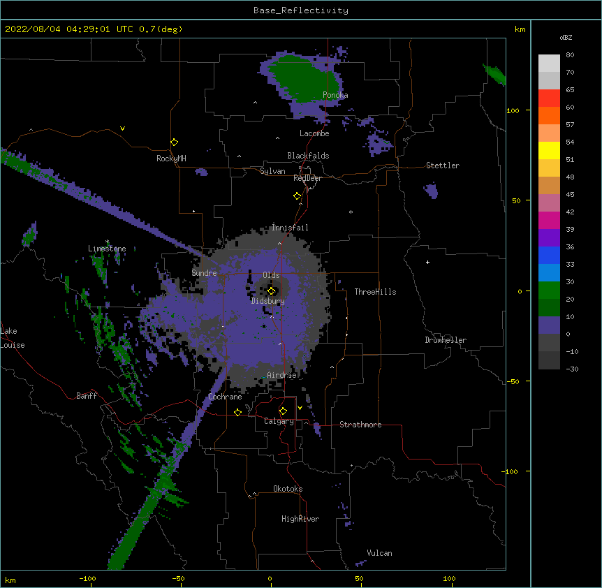Viewport: 602px width, 588px height.
Task: Click the Banff town label
Action: pyautogui.click(x=87, y=396)
